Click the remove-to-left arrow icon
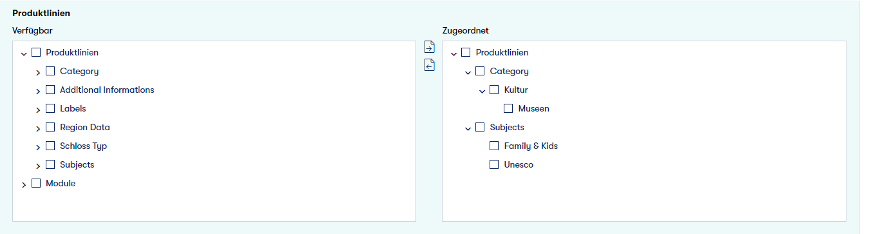 coord(429,65)
